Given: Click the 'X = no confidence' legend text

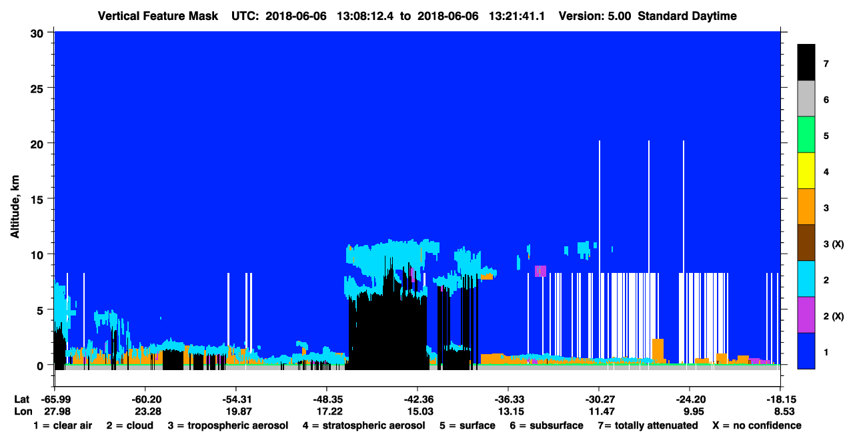Looking at the screenshot, I should click(x=757, y=425).
